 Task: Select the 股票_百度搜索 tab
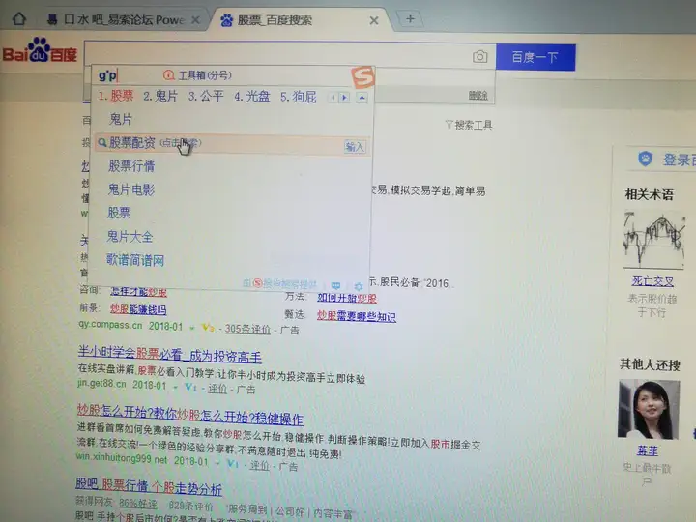click(x=275, y=20)
